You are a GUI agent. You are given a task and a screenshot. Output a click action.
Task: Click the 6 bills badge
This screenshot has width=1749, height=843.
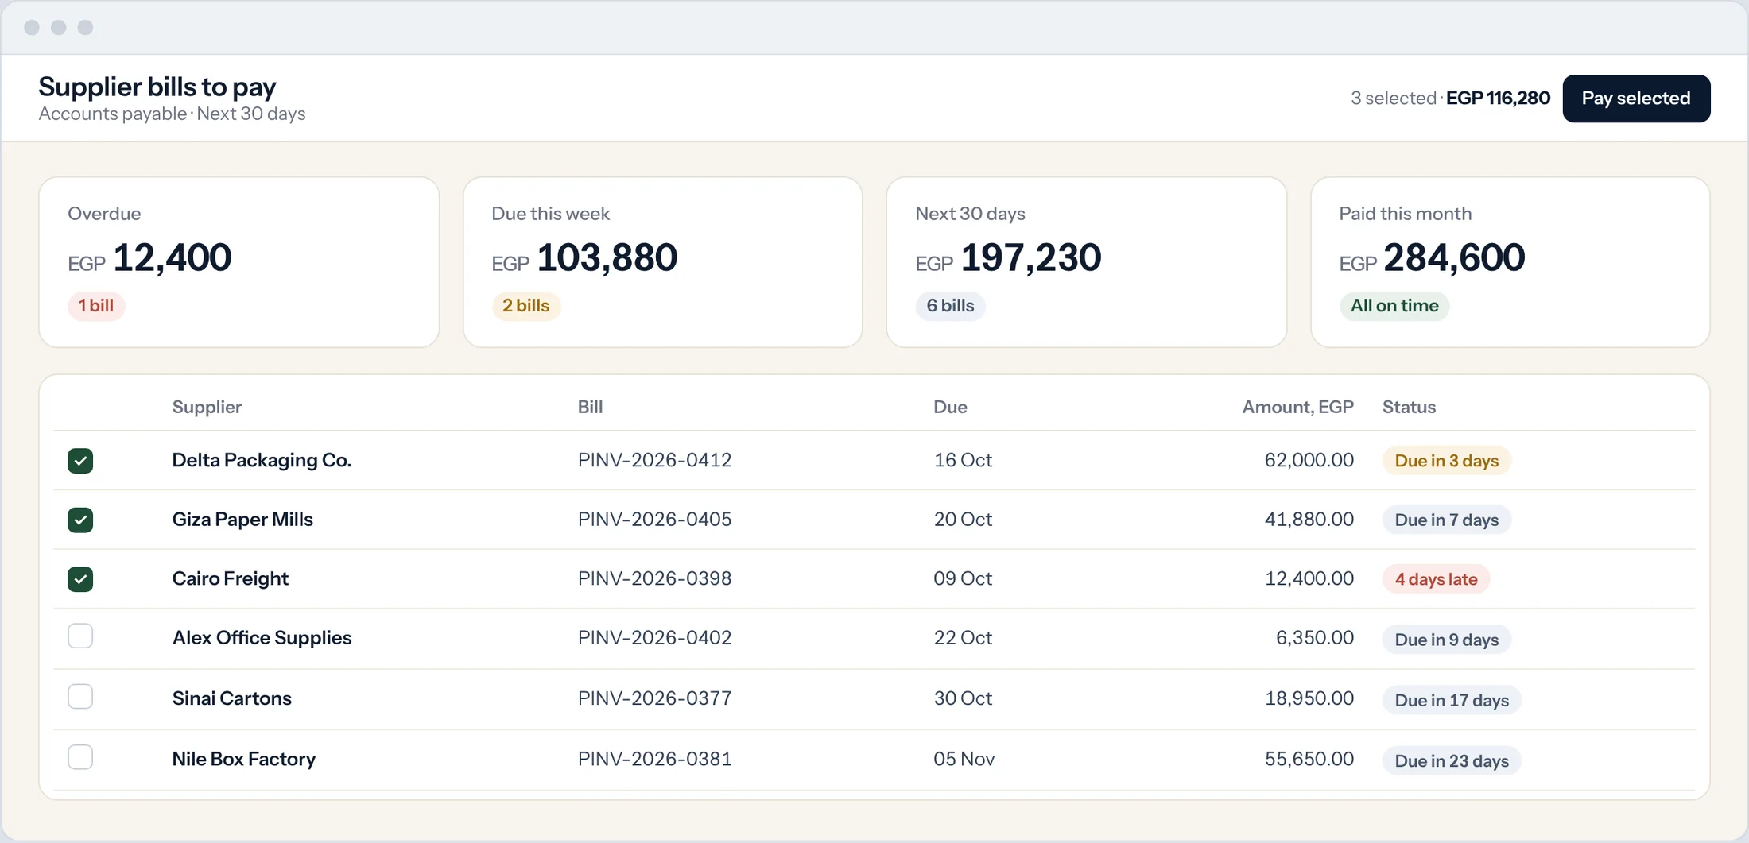pos(950,306)
